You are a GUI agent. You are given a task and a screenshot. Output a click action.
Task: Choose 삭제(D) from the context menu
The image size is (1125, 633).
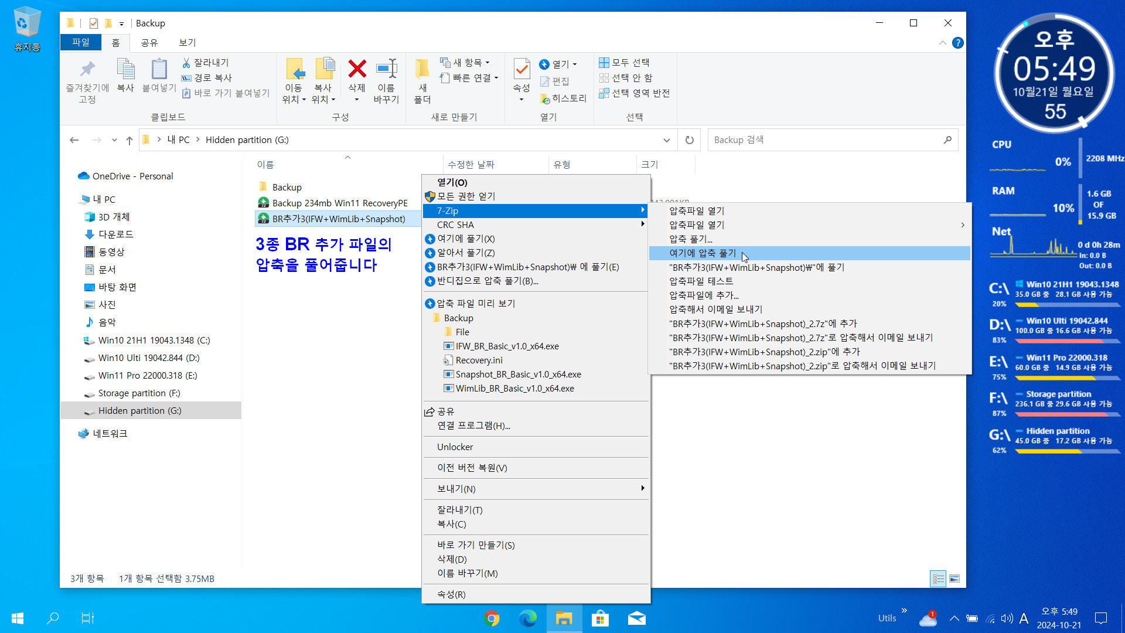(536, 560)
